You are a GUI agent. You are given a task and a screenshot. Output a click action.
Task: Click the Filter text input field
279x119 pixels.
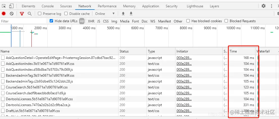click(24, 21)
